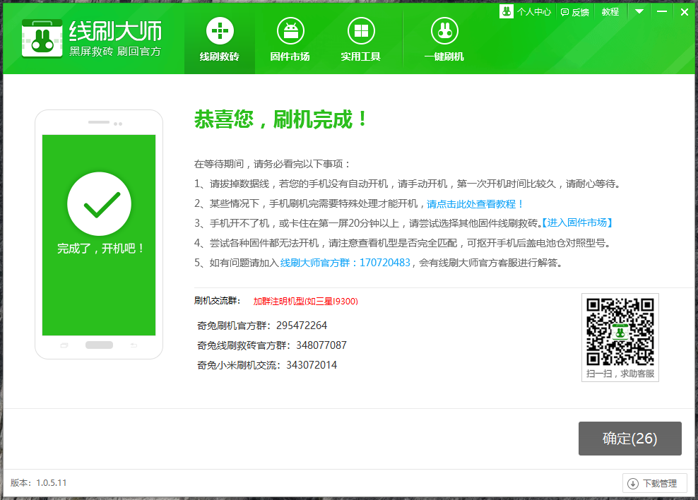Image resolution: width=698 pixels, height=500 pixels.
Task: Select the 实用工具 tab label
Action: pyautogui.click(x=360, y=56)
